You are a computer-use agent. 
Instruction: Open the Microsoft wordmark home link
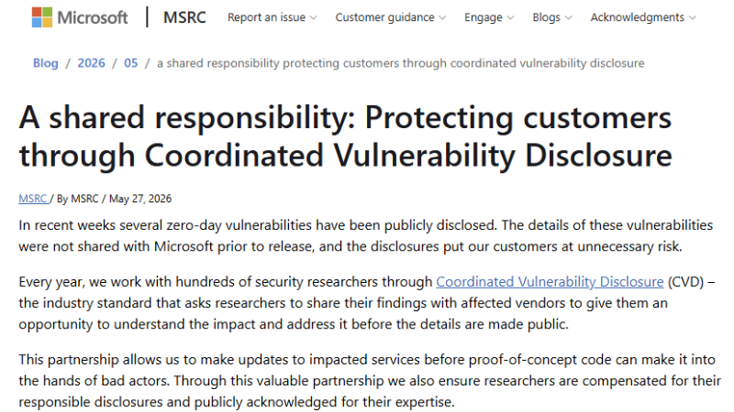coord(93,17)
